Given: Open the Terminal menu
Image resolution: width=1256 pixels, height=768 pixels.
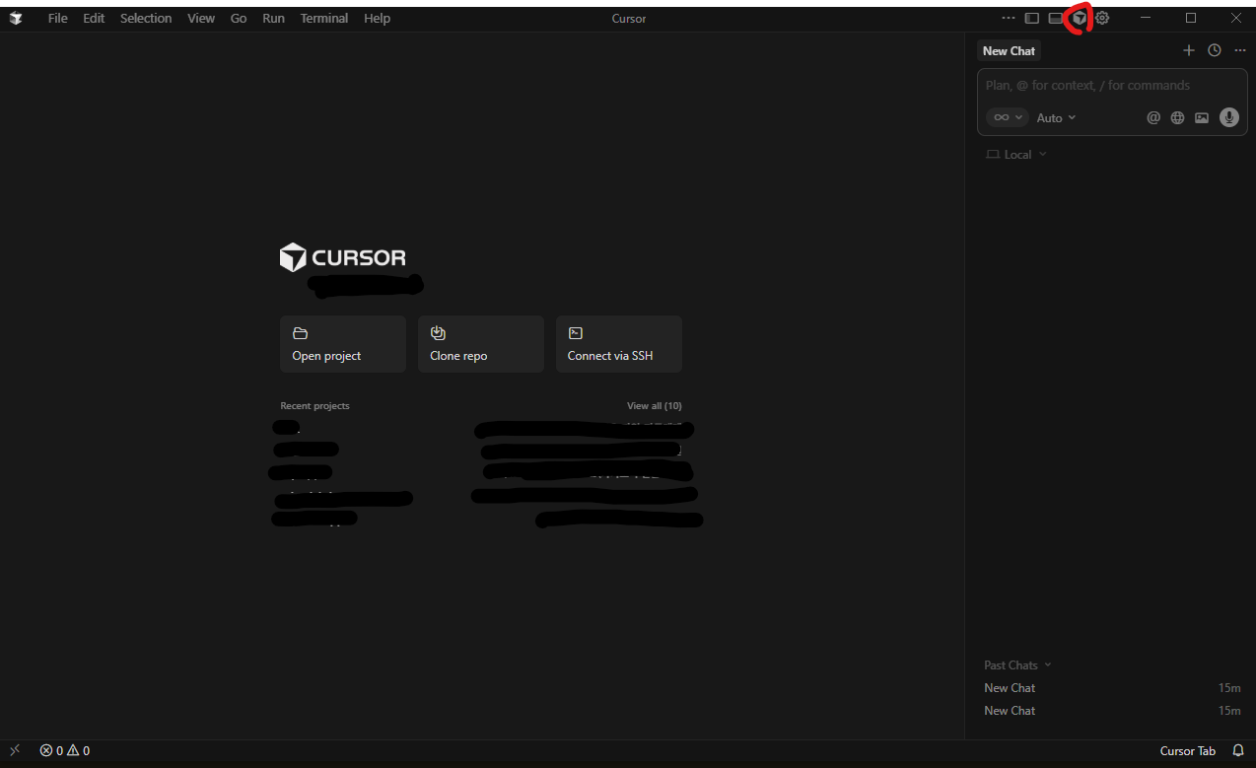Looking at the screenshot, I should (x=324, y=18).
